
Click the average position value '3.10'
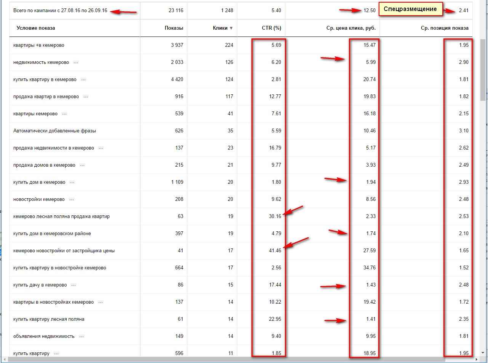[464, 131]
